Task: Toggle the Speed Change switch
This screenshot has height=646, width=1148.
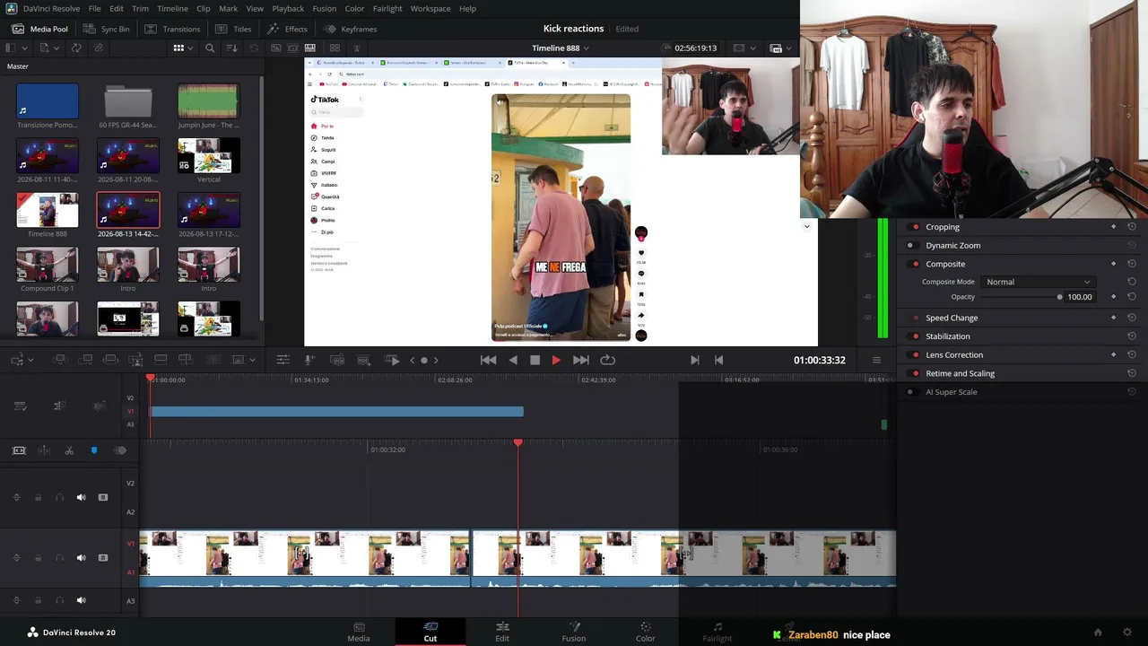Action: click(915, 318)
